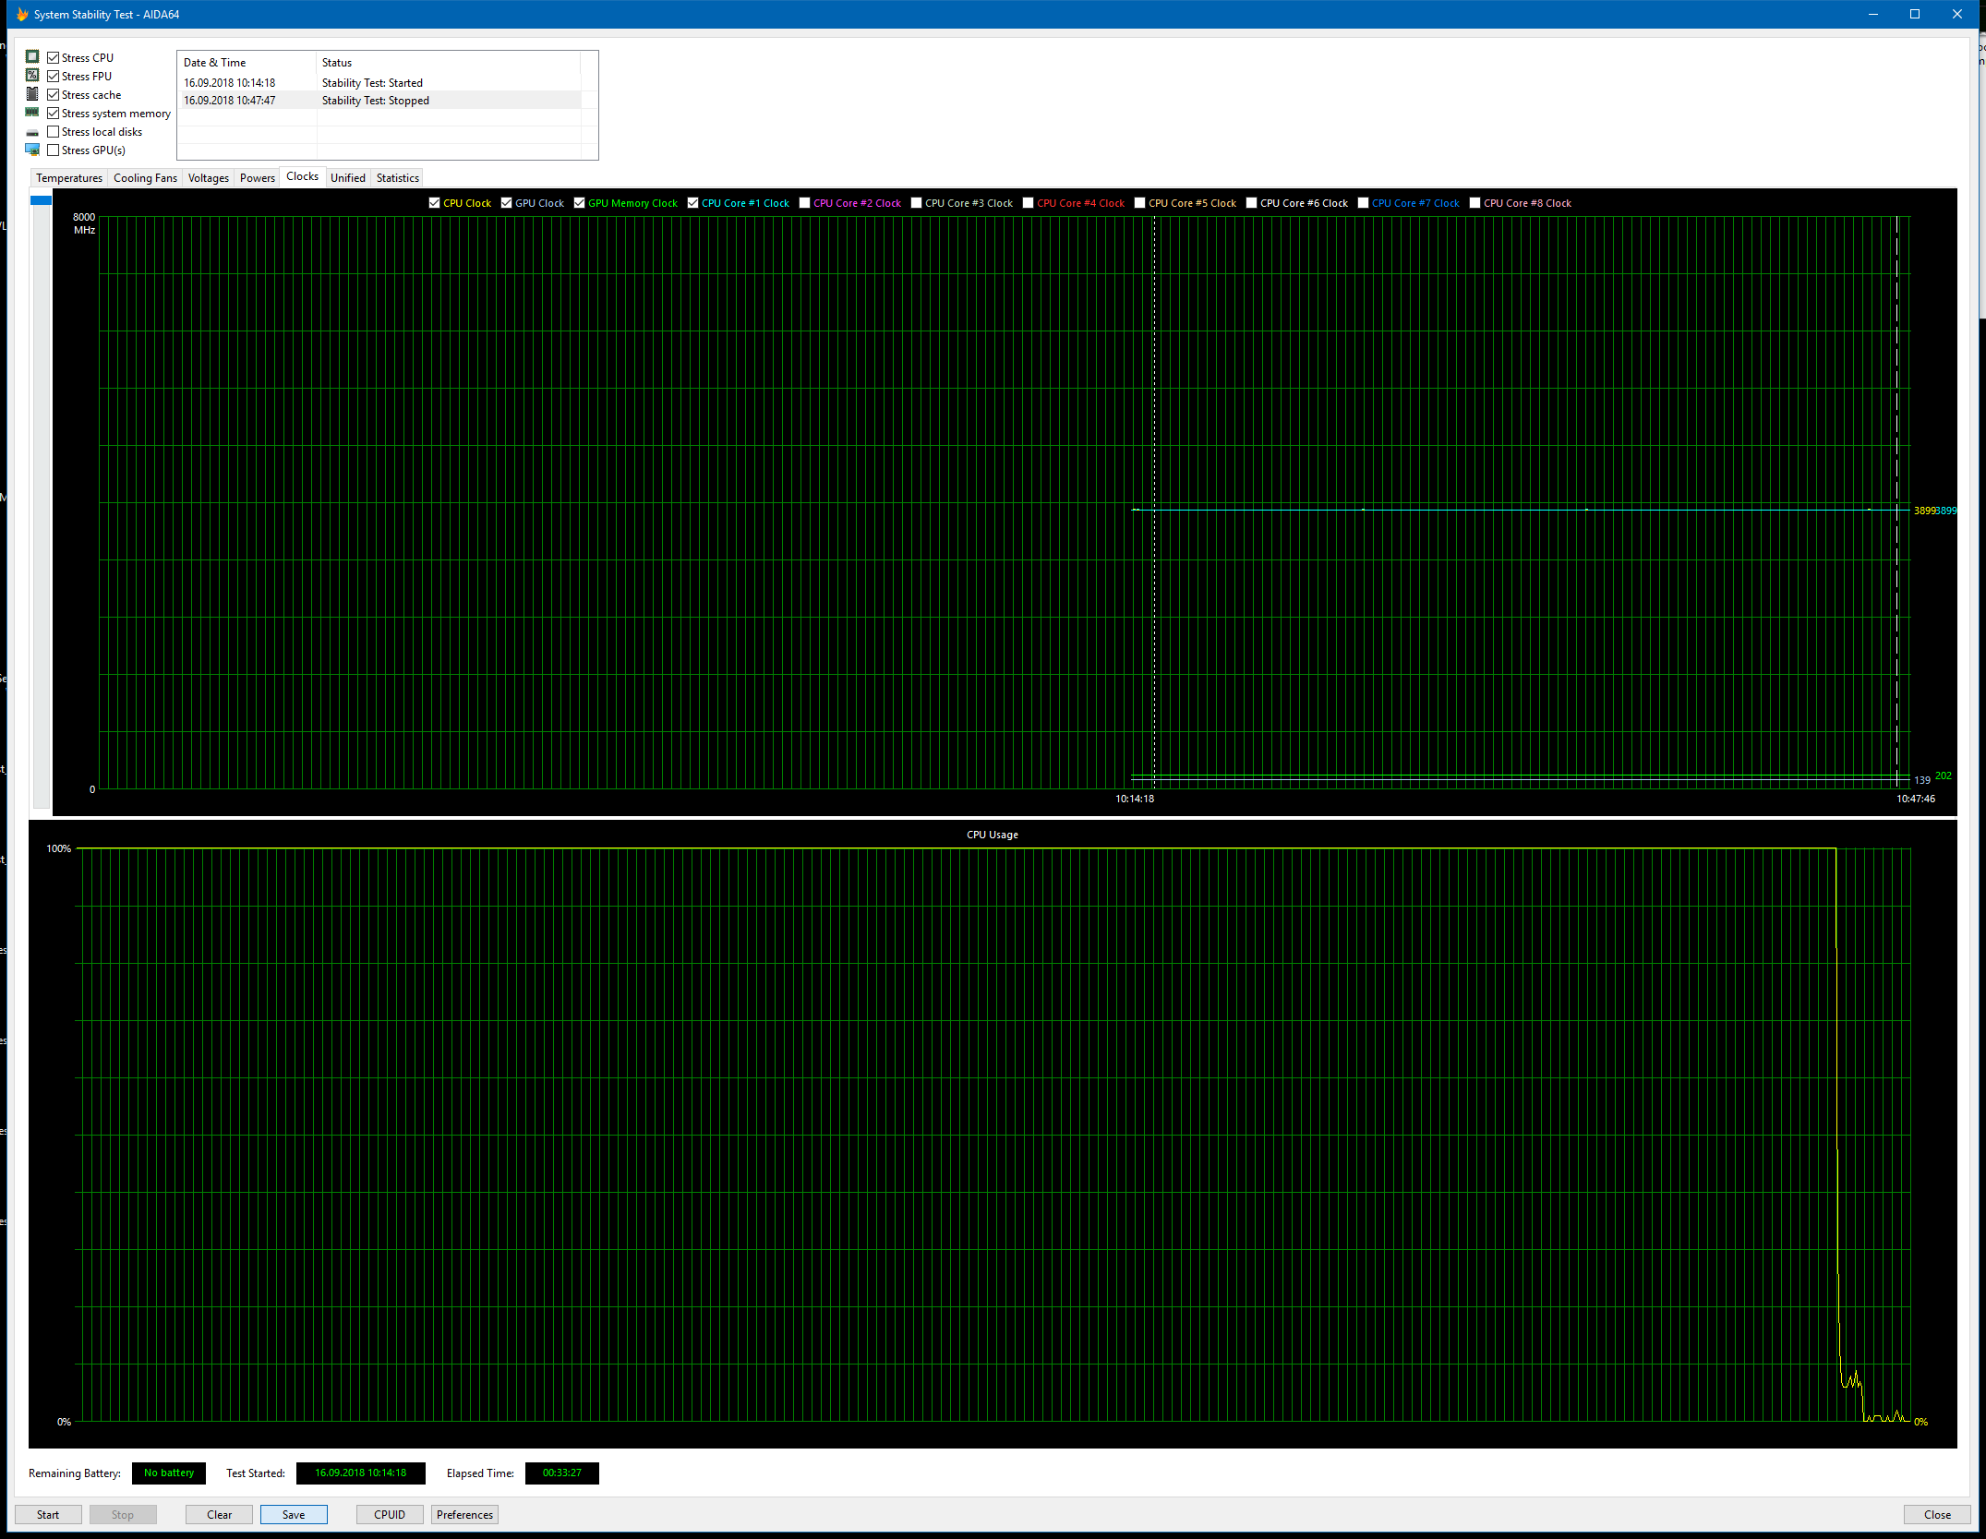Enable Stress local disks checkbox

point(54,132)
